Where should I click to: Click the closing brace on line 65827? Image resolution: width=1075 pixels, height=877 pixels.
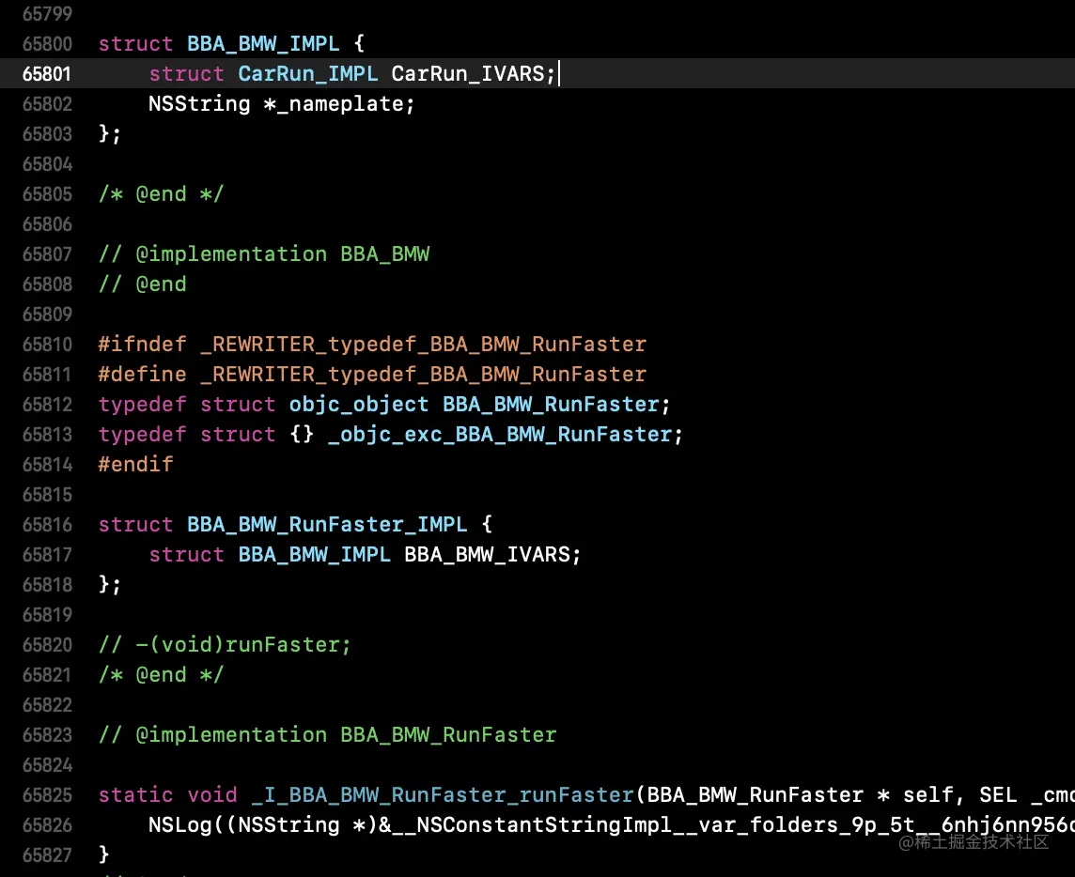click(x=104, y=854)
